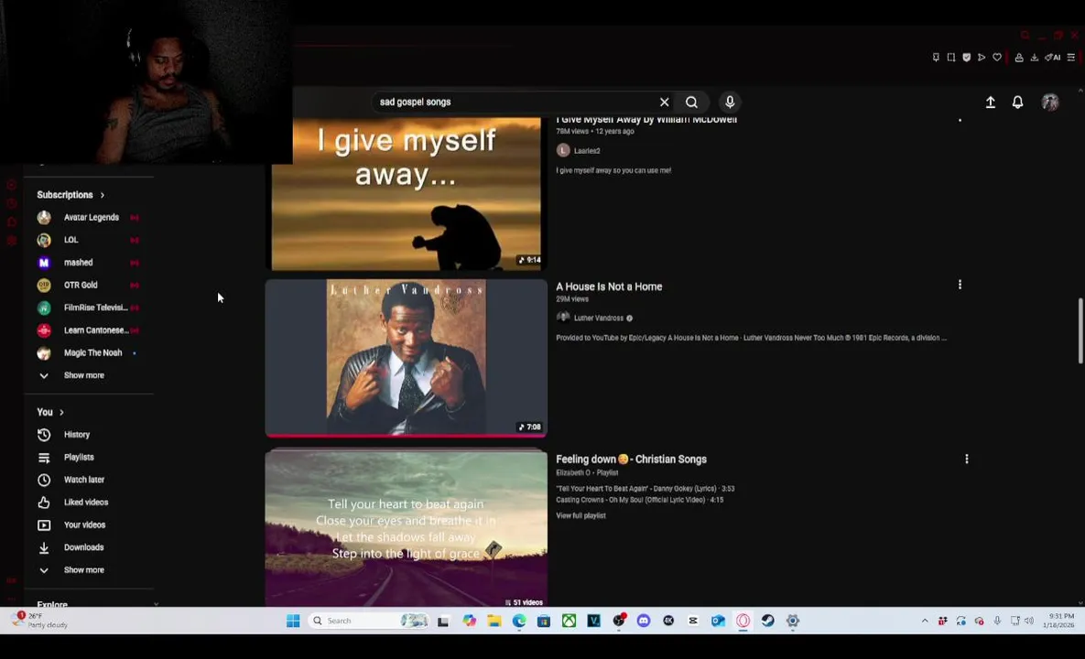
Task: Open the YouTube notifications bell
Action: point(1017,103)
